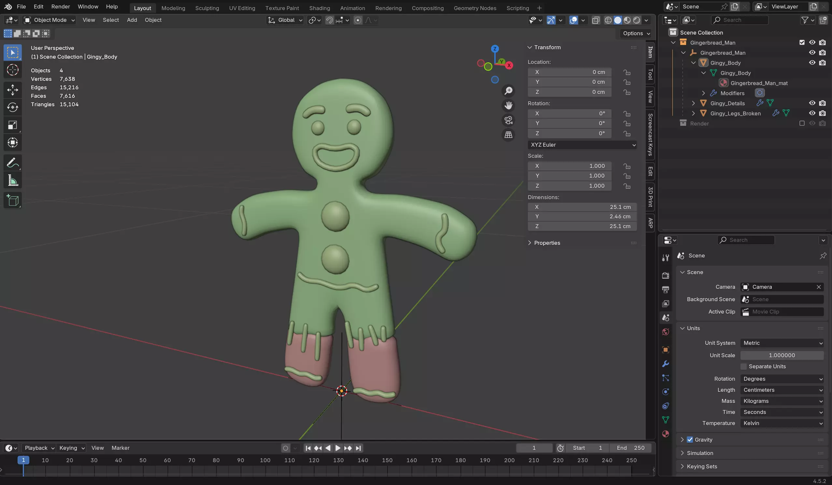Click the Unit Scale value slider
This screenshot has width=832, height=485.
click(x=782, y=355)
